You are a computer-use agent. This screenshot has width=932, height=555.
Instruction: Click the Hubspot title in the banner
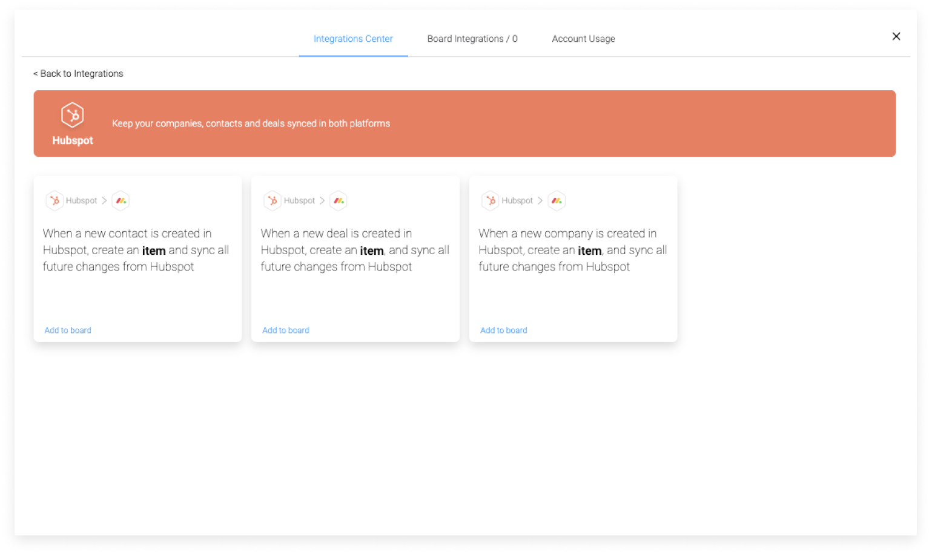[73, 140]
